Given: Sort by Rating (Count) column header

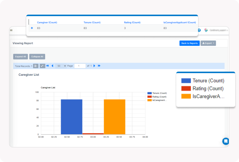Looking at the screenshot, I should pos(132,22).
